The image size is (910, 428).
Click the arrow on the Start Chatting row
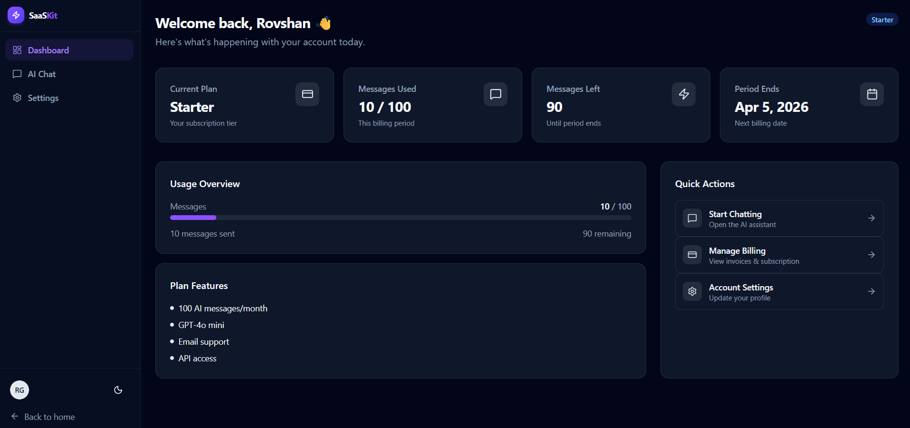(871, 218)
